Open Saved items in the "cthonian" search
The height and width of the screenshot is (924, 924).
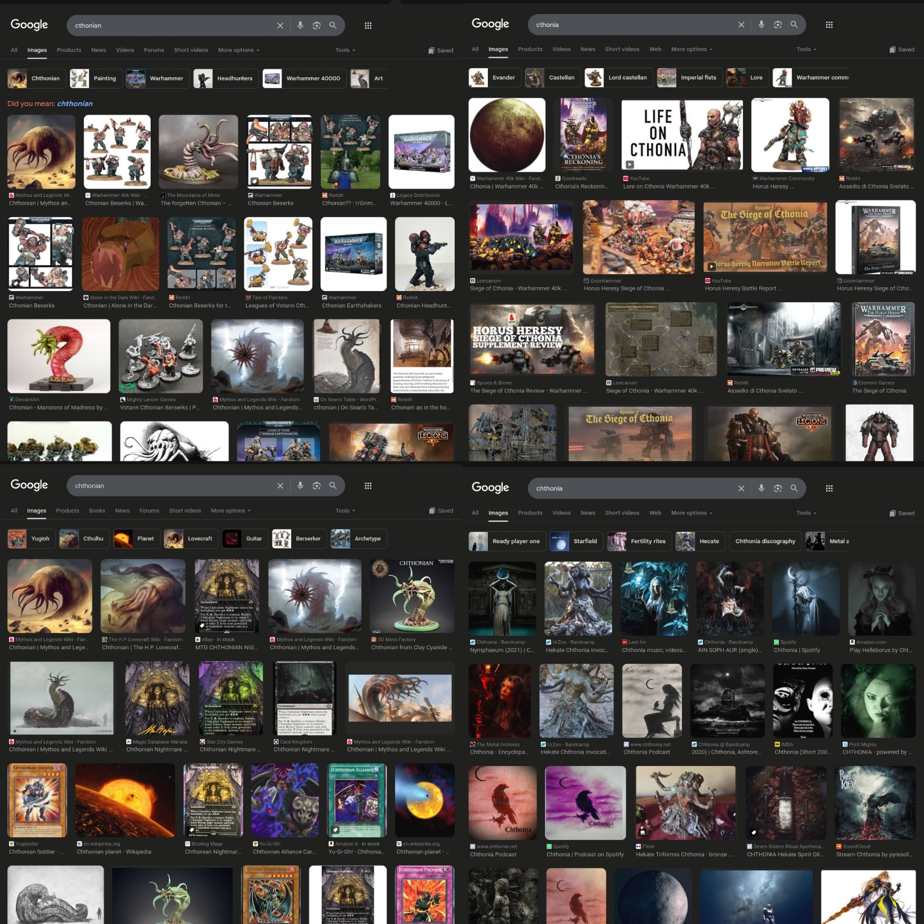click(441, 50)
